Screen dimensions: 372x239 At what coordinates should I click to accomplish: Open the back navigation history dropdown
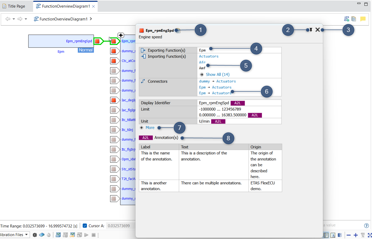pyautogui.click(x=14, y=19)
